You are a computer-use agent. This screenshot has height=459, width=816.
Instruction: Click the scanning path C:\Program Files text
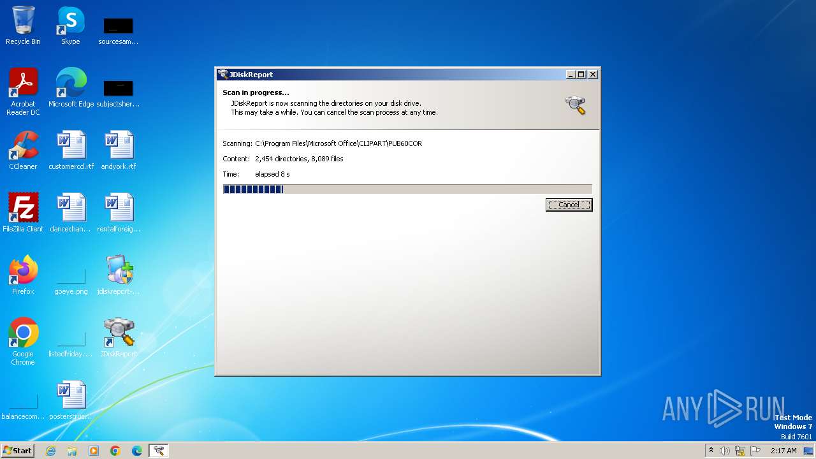(x=339, y=143)
